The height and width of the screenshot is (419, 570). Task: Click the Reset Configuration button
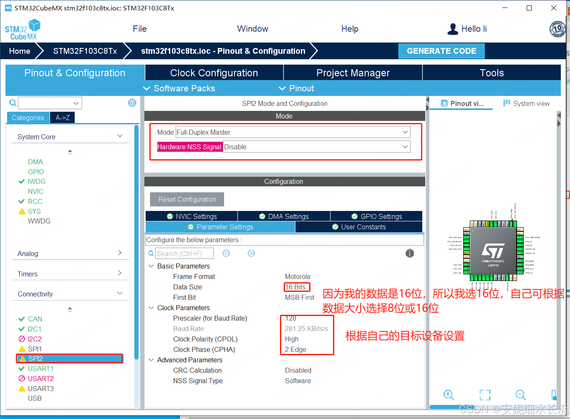[187, 199]
